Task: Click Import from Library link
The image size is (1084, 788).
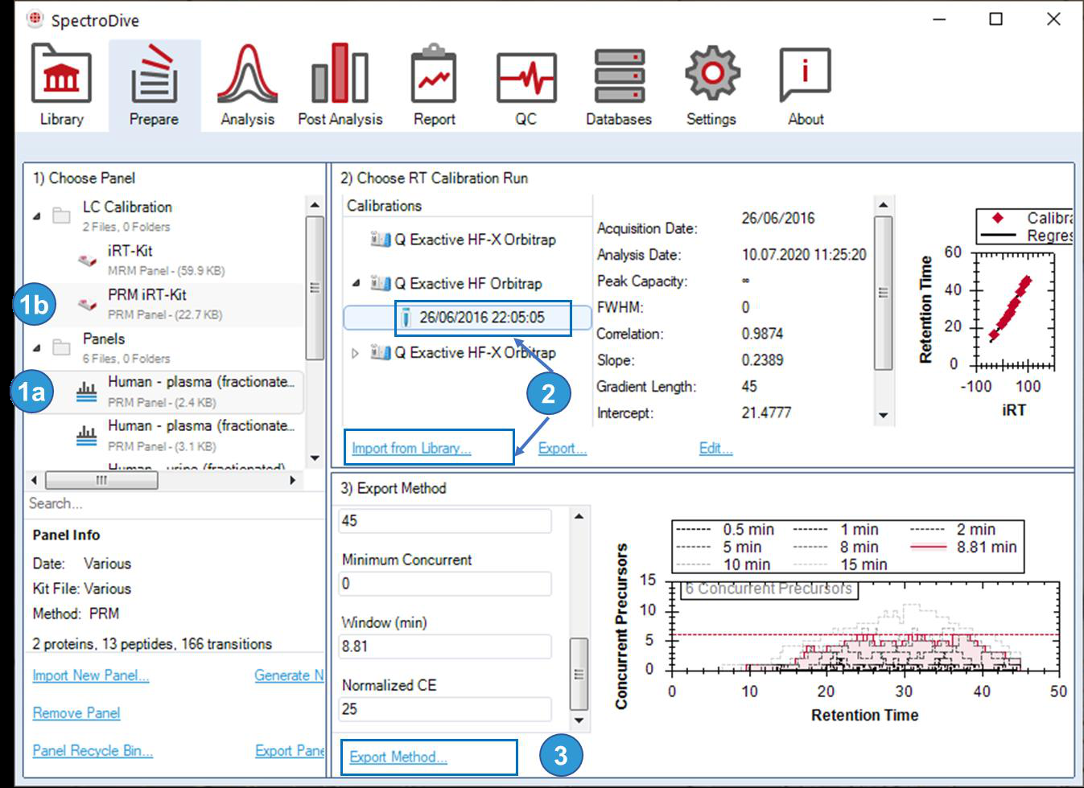Action: click(x=411, y=449)
